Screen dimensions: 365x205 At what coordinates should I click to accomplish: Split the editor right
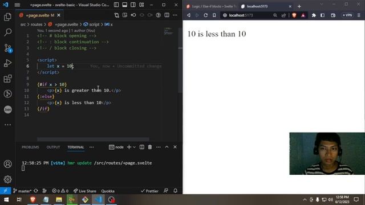(x=167, y=15)
